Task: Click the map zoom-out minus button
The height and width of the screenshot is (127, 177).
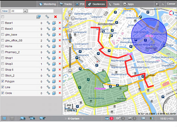Action: (70, 70)
